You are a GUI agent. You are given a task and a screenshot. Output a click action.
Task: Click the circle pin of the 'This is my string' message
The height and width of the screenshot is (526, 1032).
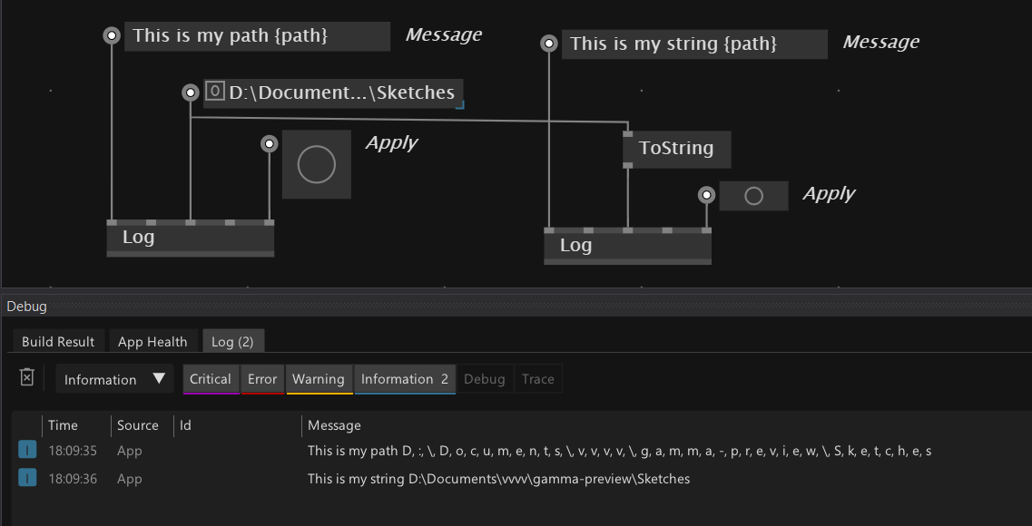549,44
